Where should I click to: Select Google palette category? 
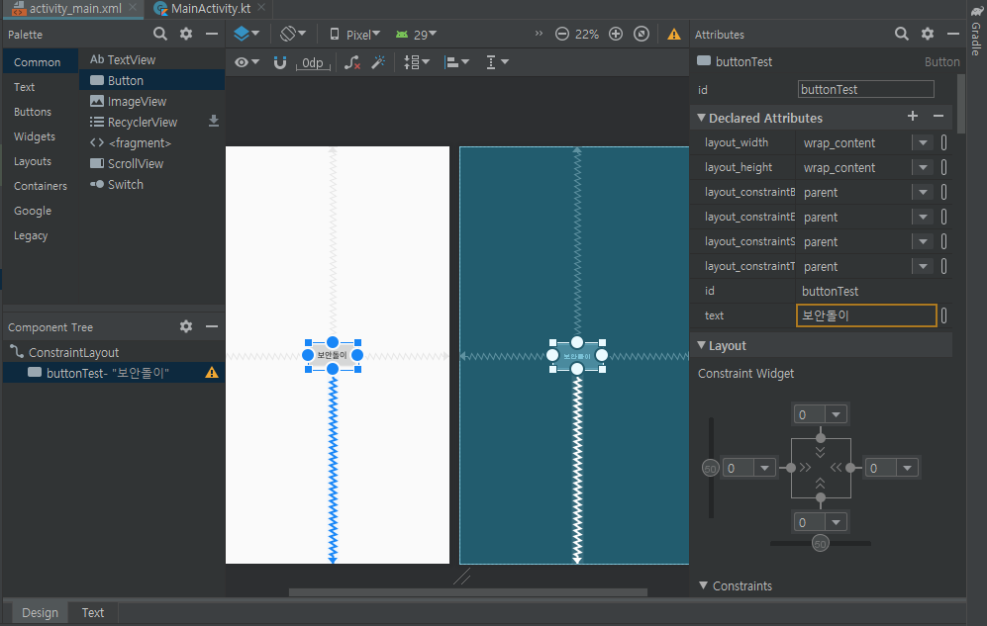(32, 211)
